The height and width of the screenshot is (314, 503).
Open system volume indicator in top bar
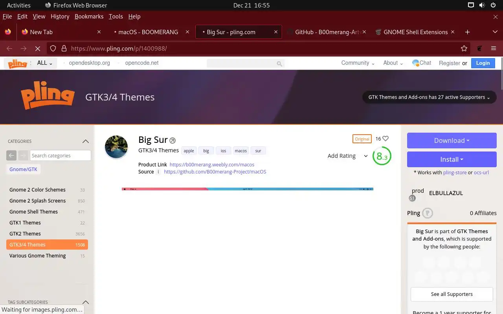point(482,5)
